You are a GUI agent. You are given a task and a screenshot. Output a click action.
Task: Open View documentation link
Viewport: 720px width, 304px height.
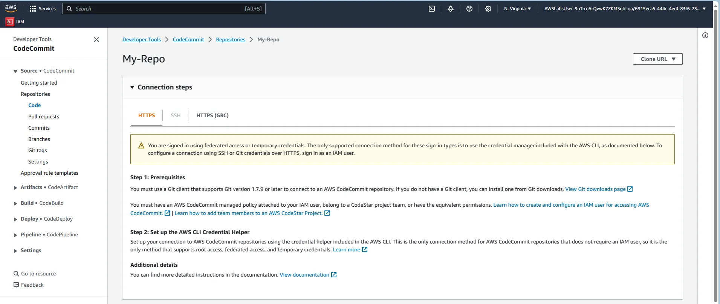point(308,275)
